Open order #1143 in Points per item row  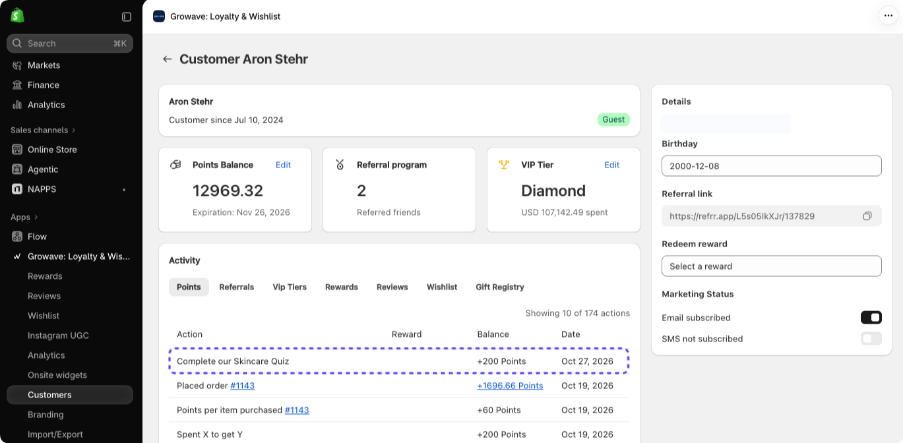point(297,410)
